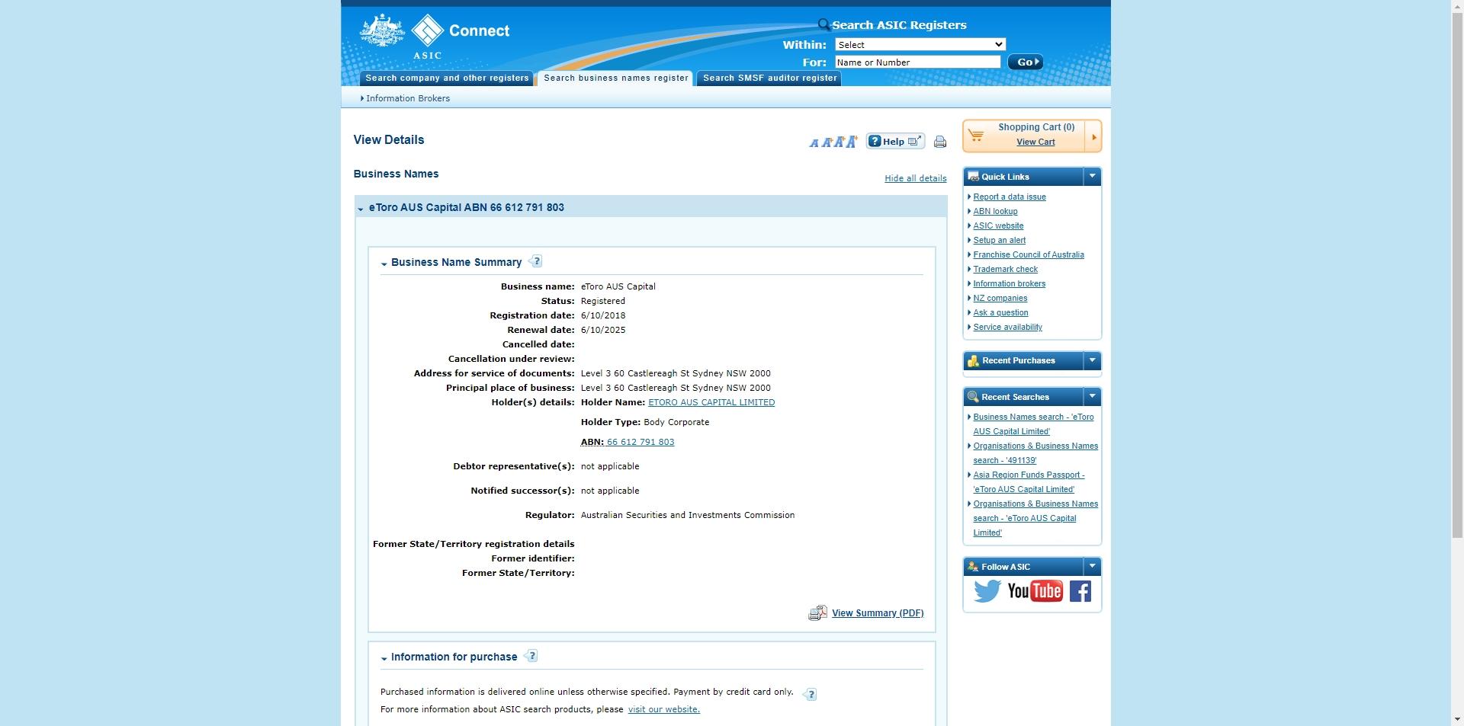Image resolution: width=1464 pixels, height=726 pixels.
Task: Open the Help button
Action: (895, 141)
